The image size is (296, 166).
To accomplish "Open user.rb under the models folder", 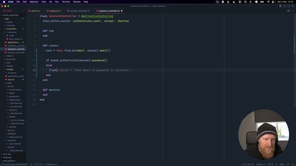I will [11, 80].
